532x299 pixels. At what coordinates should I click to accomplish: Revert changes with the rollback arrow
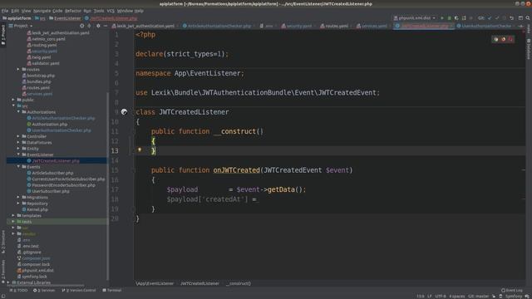[x=512, y=18]
